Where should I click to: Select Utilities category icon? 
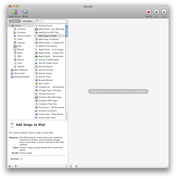(15, 67)
